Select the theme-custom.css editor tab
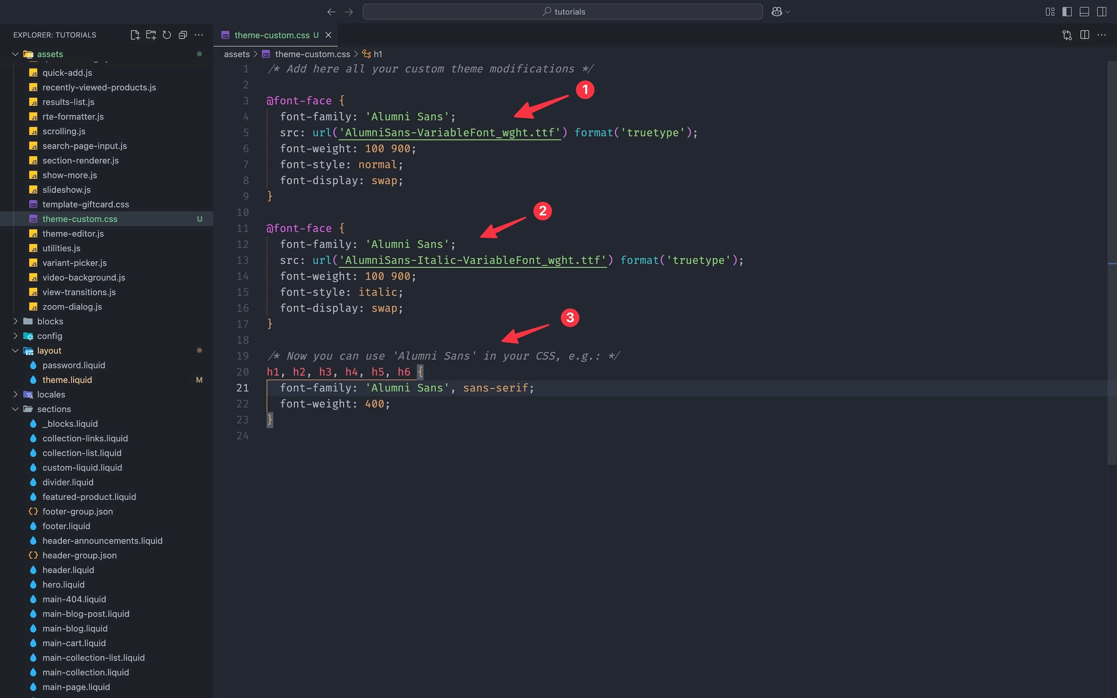The image size is (1117, 698). 275,35
